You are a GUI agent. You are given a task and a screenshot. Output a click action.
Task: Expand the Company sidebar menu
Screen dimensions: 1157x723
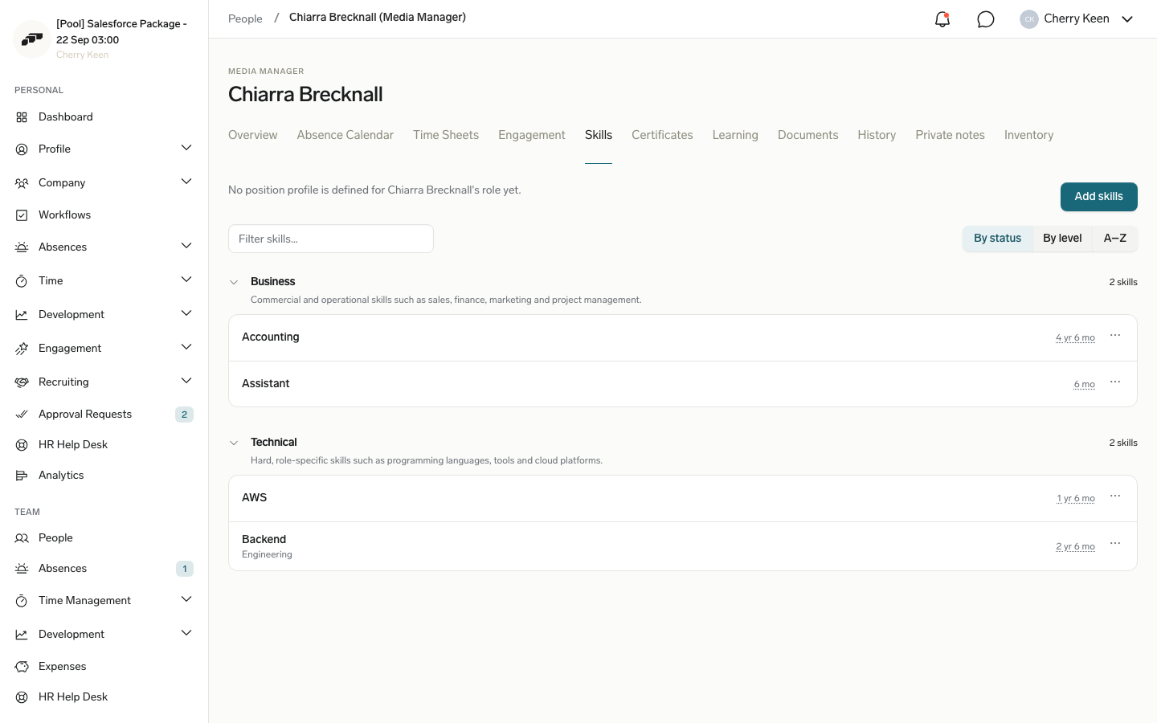186,182
